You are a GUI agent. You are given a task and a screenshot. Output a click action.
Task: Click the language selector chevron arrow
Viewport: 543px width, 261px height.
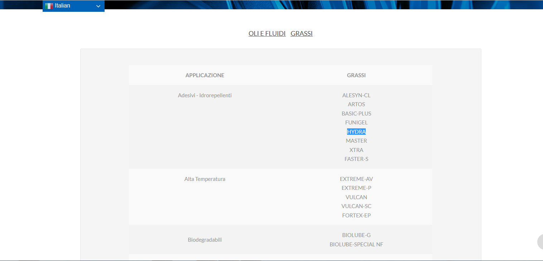click(98, 6)
